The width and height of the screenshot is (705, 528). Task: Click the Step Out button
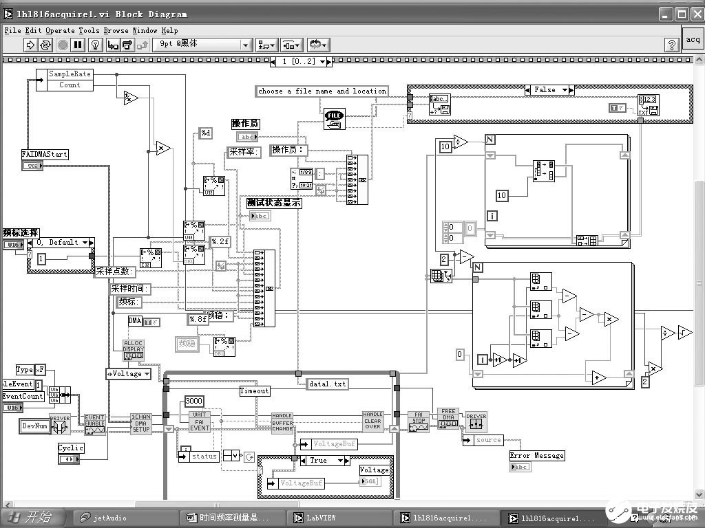pyautogui.click(x=143, y=45)
